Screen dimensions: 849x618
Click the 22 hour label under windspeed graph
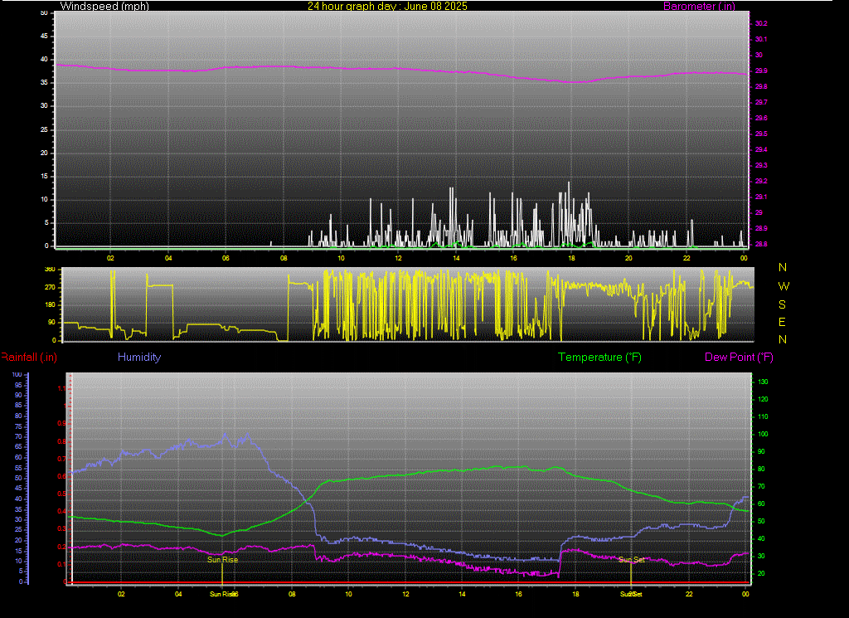click(686, 258)
